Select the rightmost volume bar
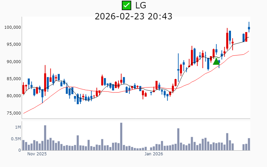This screenshot has width=267, height=167. point(249,144)
